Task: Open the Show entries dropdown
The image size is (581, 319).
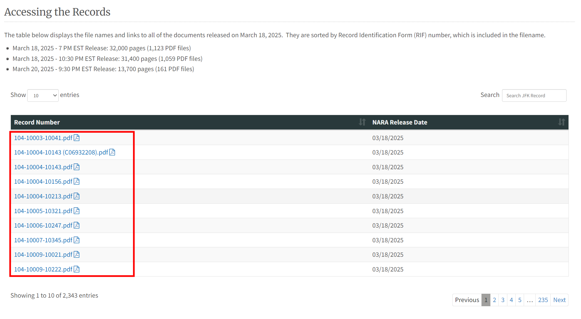Action: coord(43,95)
